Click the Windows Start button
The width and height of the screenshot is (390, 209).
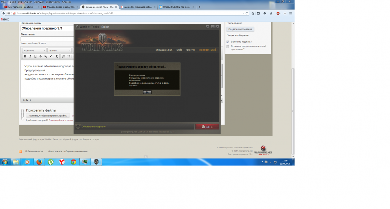click(5, 162)
